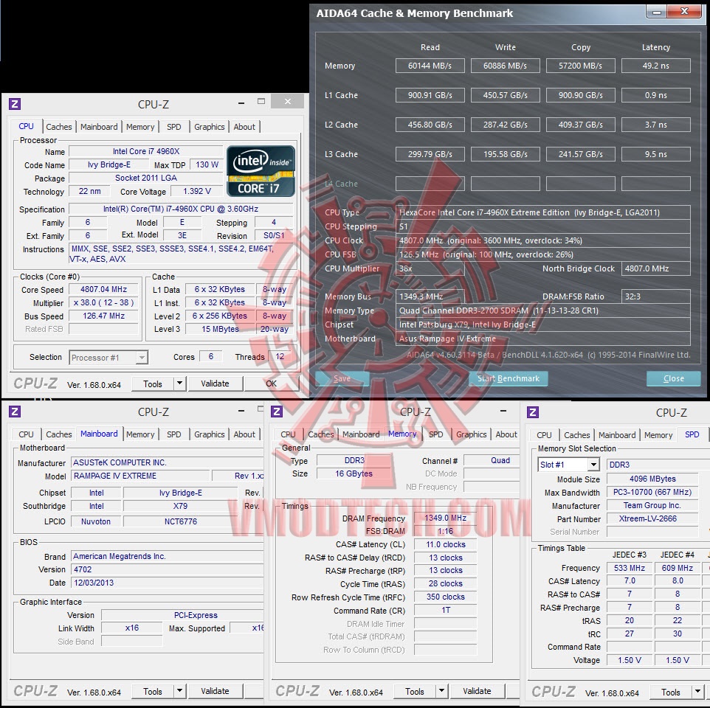Click Level 3 cache 15 MBytes value
Image resolution: width=710 pixels, height=708 pixels.
pyautogui.click(x=220, y=330)
